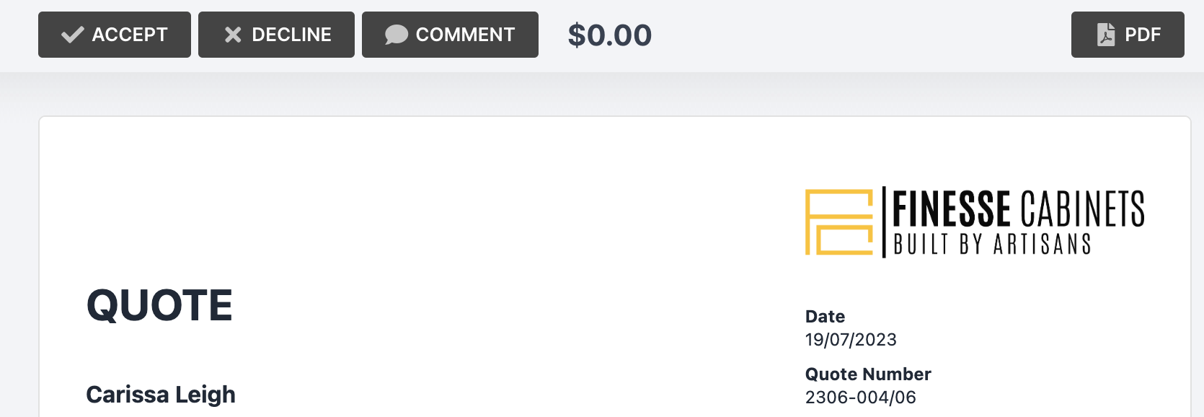The width and height of the screenshot is (1204, 417).
Task: Click the checkmark icon on Accept
Action: tap(72, 35)
